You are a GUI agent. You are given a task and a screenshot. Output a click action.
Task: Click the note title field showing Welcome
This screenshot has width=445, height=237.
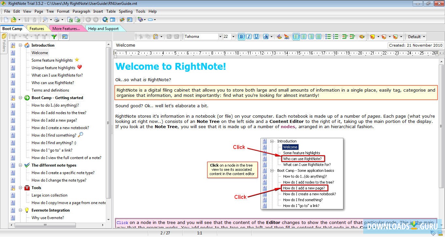(x=250, y=45)
